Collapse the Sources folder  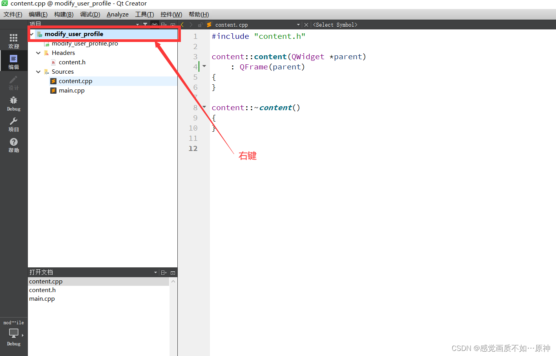point(38,72)
